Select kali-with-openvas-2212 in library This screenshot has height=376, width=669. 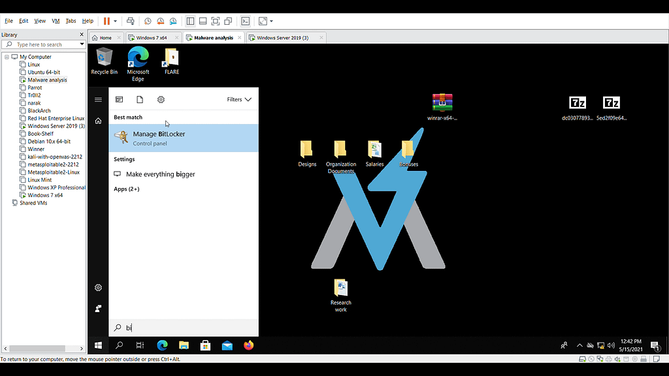coord(55,157)
